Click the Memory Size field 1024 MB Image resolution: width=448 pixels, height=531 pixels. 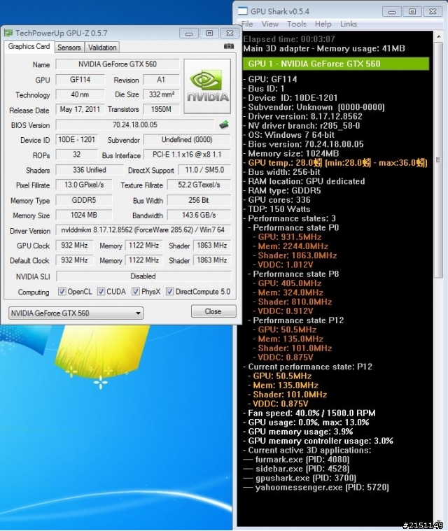pyautogui.click(x=84, y=215)
